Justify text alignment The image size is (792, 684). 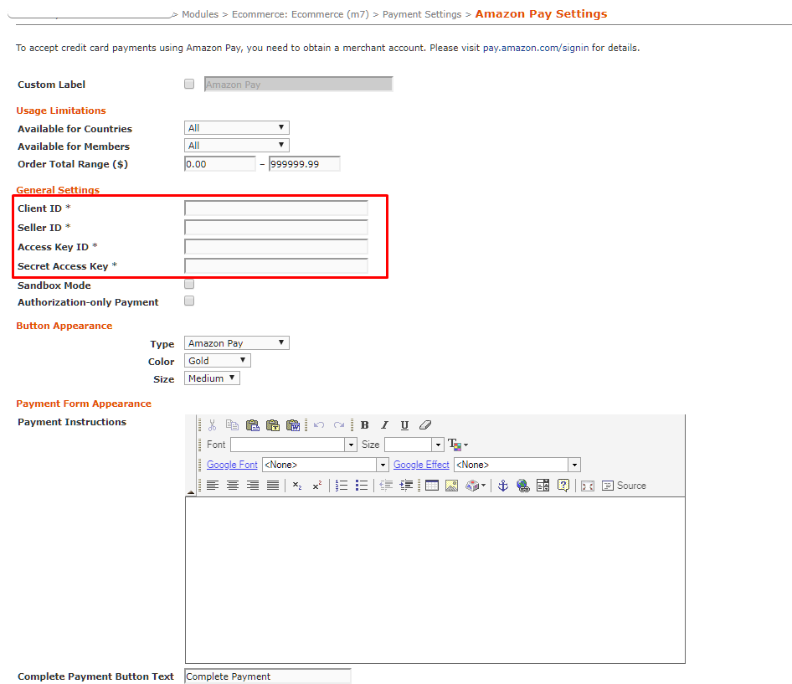point(273,486)
